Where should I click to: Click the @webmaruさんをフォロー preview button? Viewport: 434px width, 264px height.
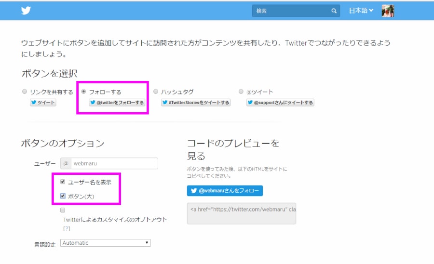225,191
